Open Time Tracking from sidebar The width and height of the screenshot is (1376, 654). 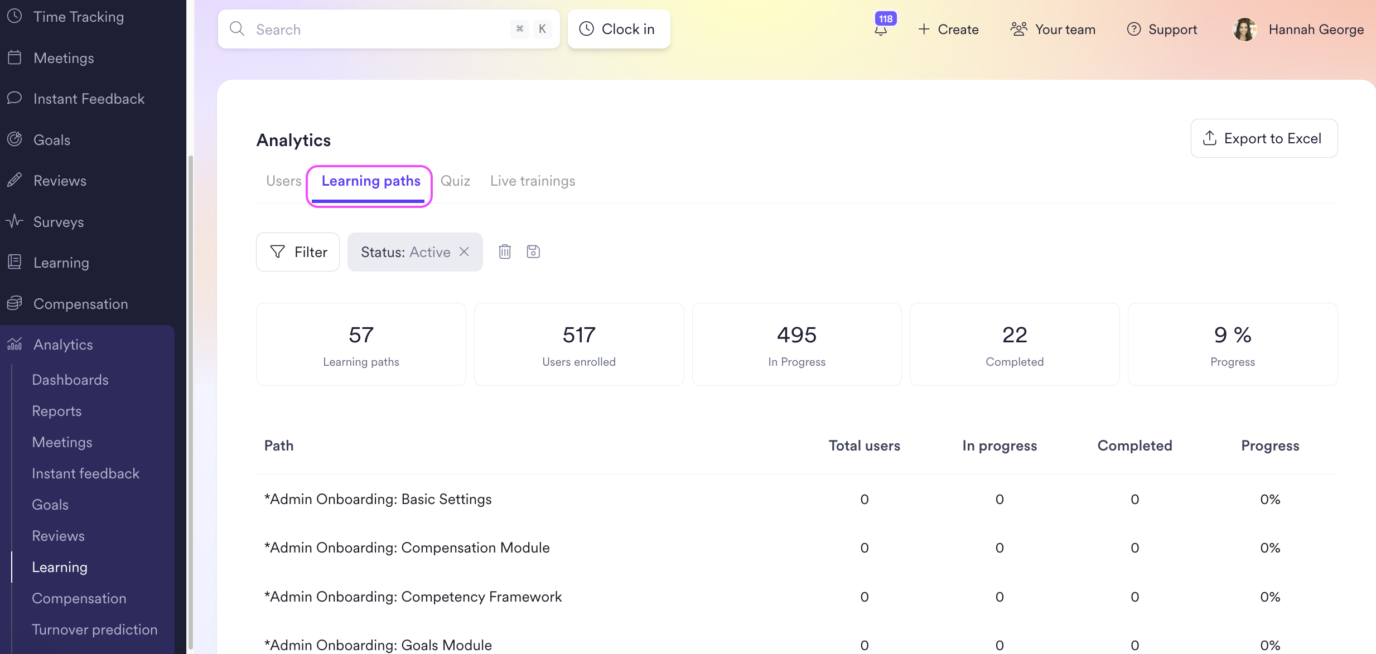[x=78, y=17]
